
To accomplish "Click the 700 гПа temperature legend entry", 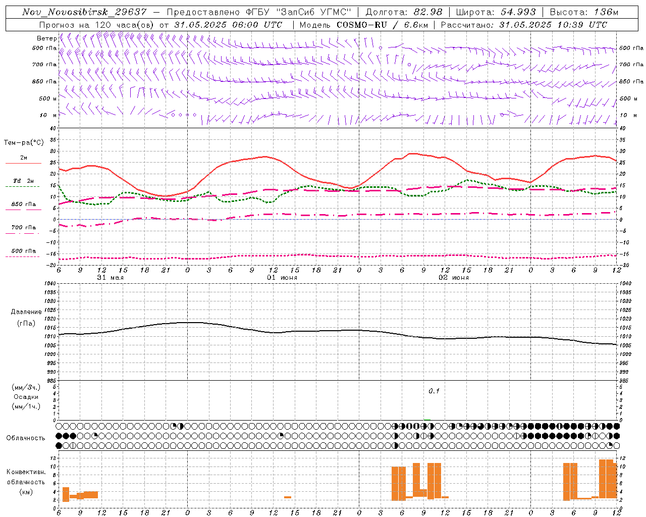I will click(x=24, y=227).
